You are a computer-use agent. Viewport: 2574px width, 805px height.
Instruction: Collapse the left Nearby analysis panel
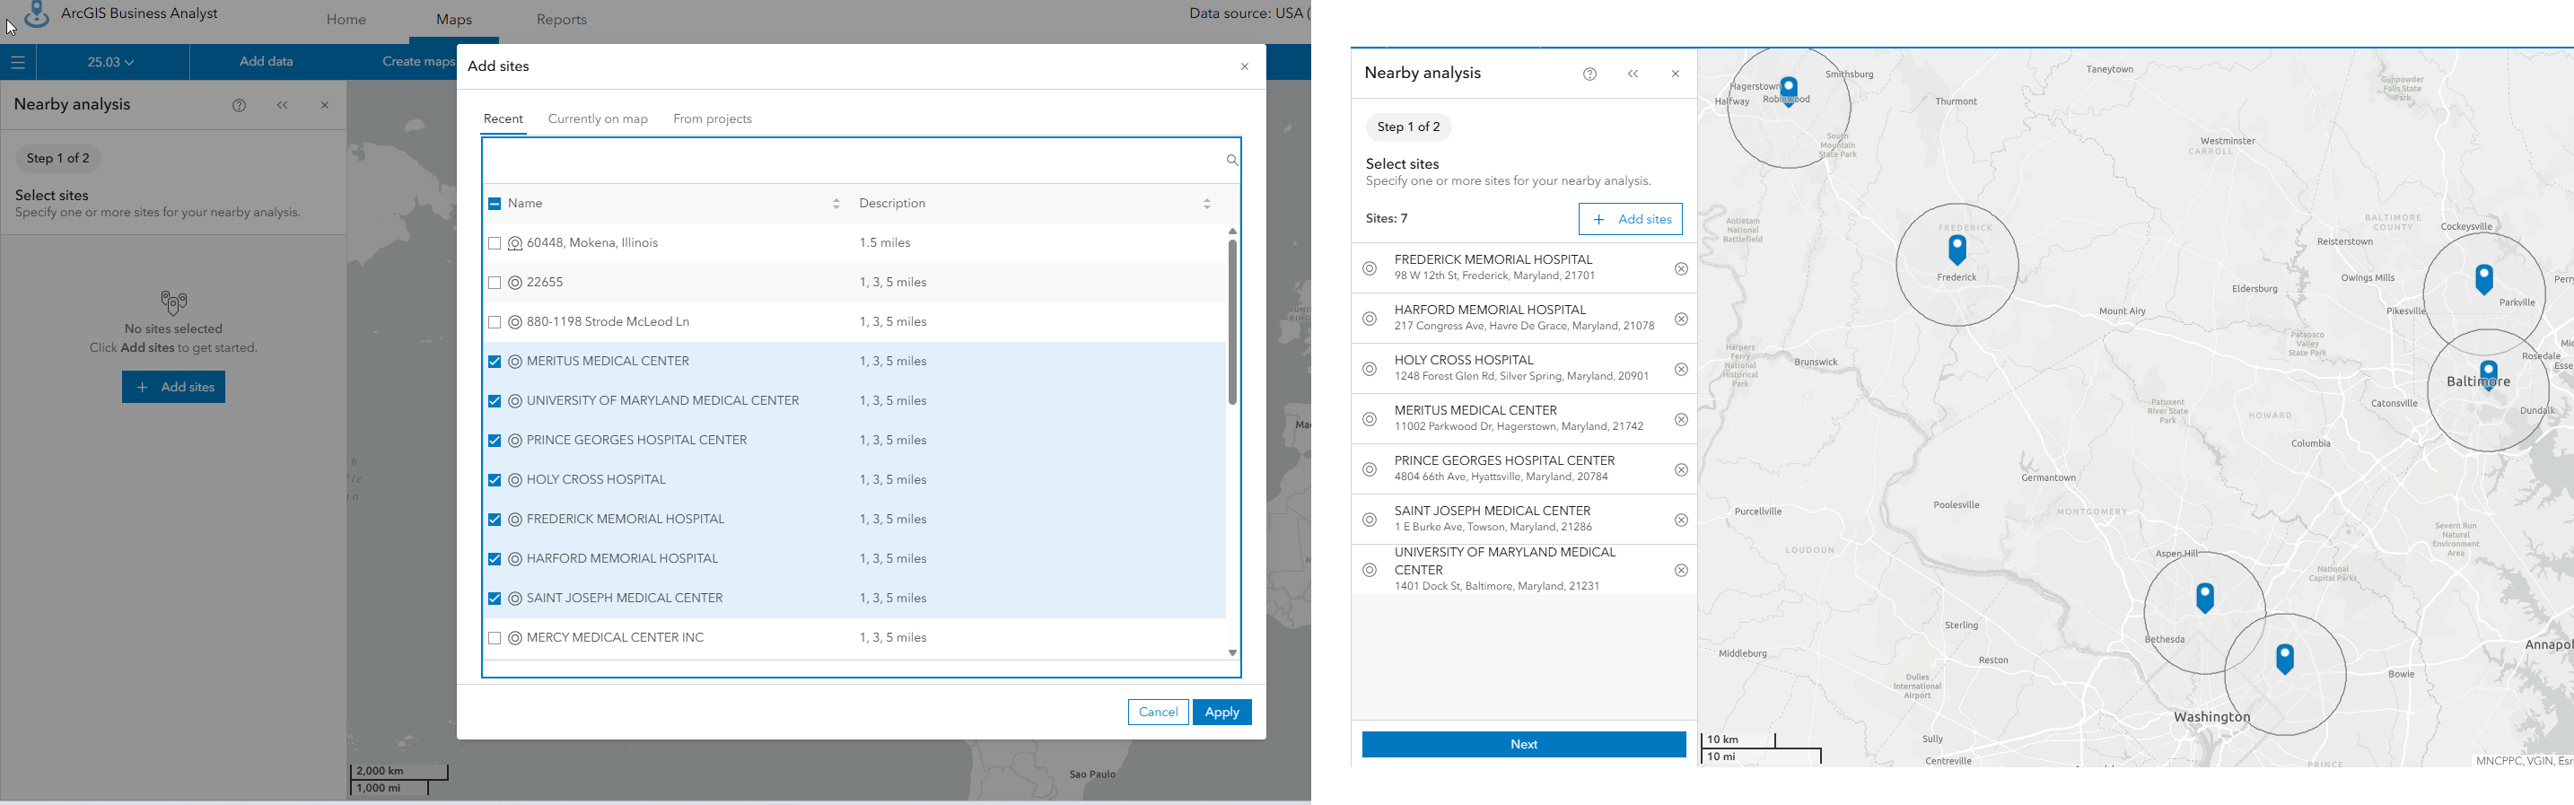tap(283, 105)
